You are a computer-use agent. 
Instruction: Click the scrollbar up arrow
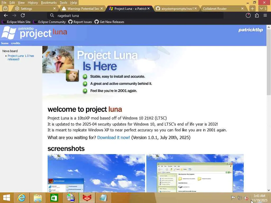click(x=269, y=27)
